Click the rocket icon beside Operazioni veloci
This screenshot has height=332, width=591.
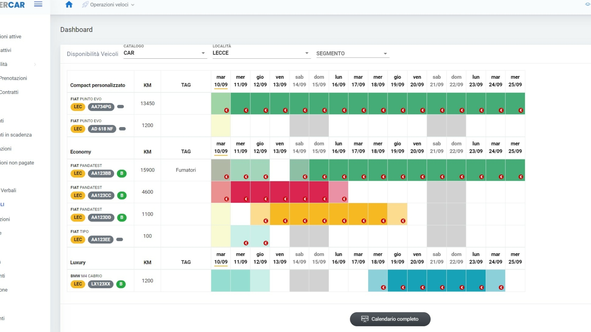point(85,5)
